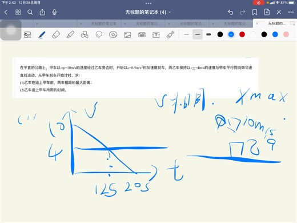The height and width of the screenshot is (223, 297).
Task: Select the Shapes tool
Action: click(85, 35)
